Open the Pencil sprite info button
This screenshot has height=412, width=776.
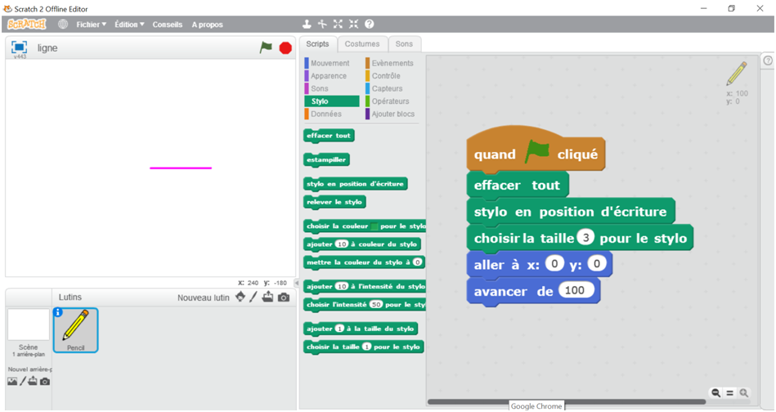point(58,312)
